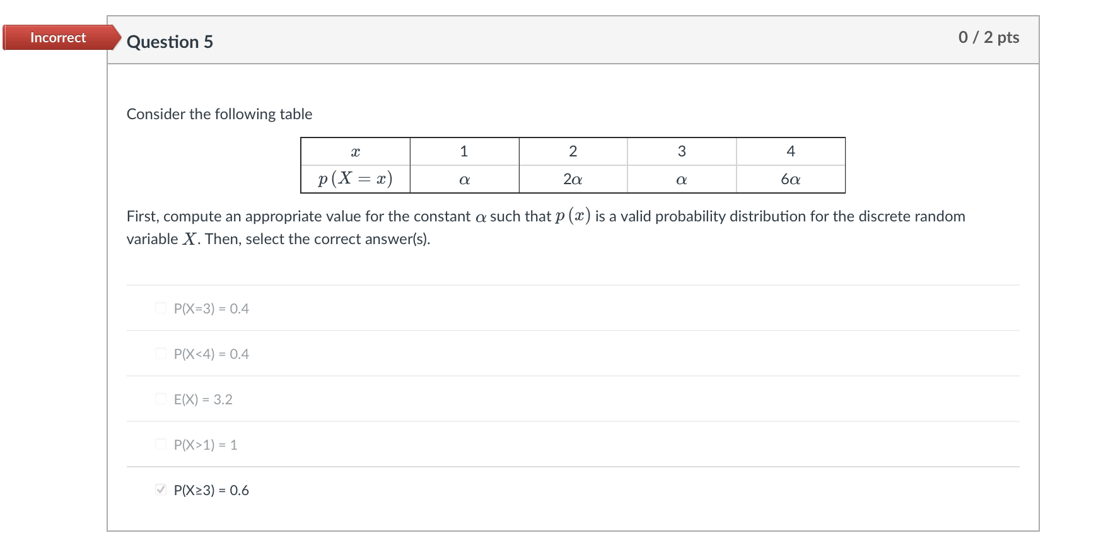The height and width of the screenshot is (550, 1096).
Task: Select the x column header in the table
Action: pyautogui.click(x=356, y=151)
